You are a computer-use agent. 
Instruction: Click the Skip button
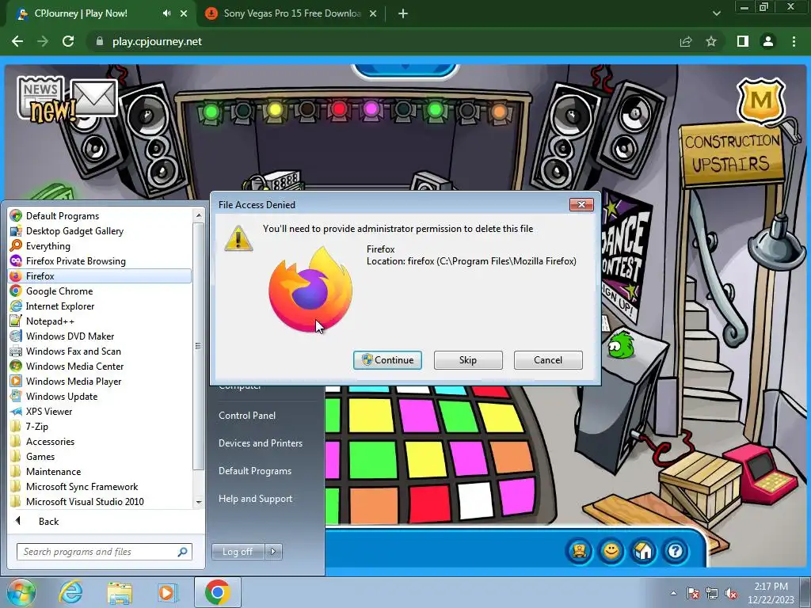pos(468,360)
